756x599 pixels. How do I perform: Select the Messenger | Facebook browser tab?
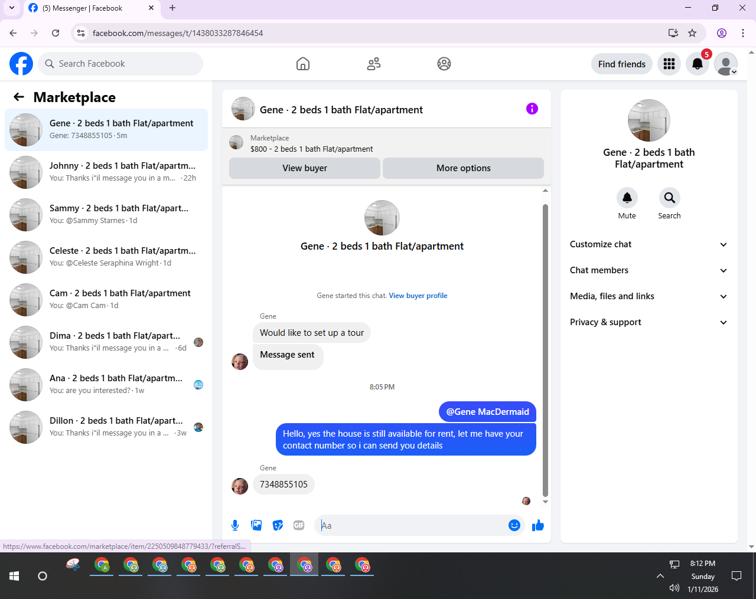[92, 8]
